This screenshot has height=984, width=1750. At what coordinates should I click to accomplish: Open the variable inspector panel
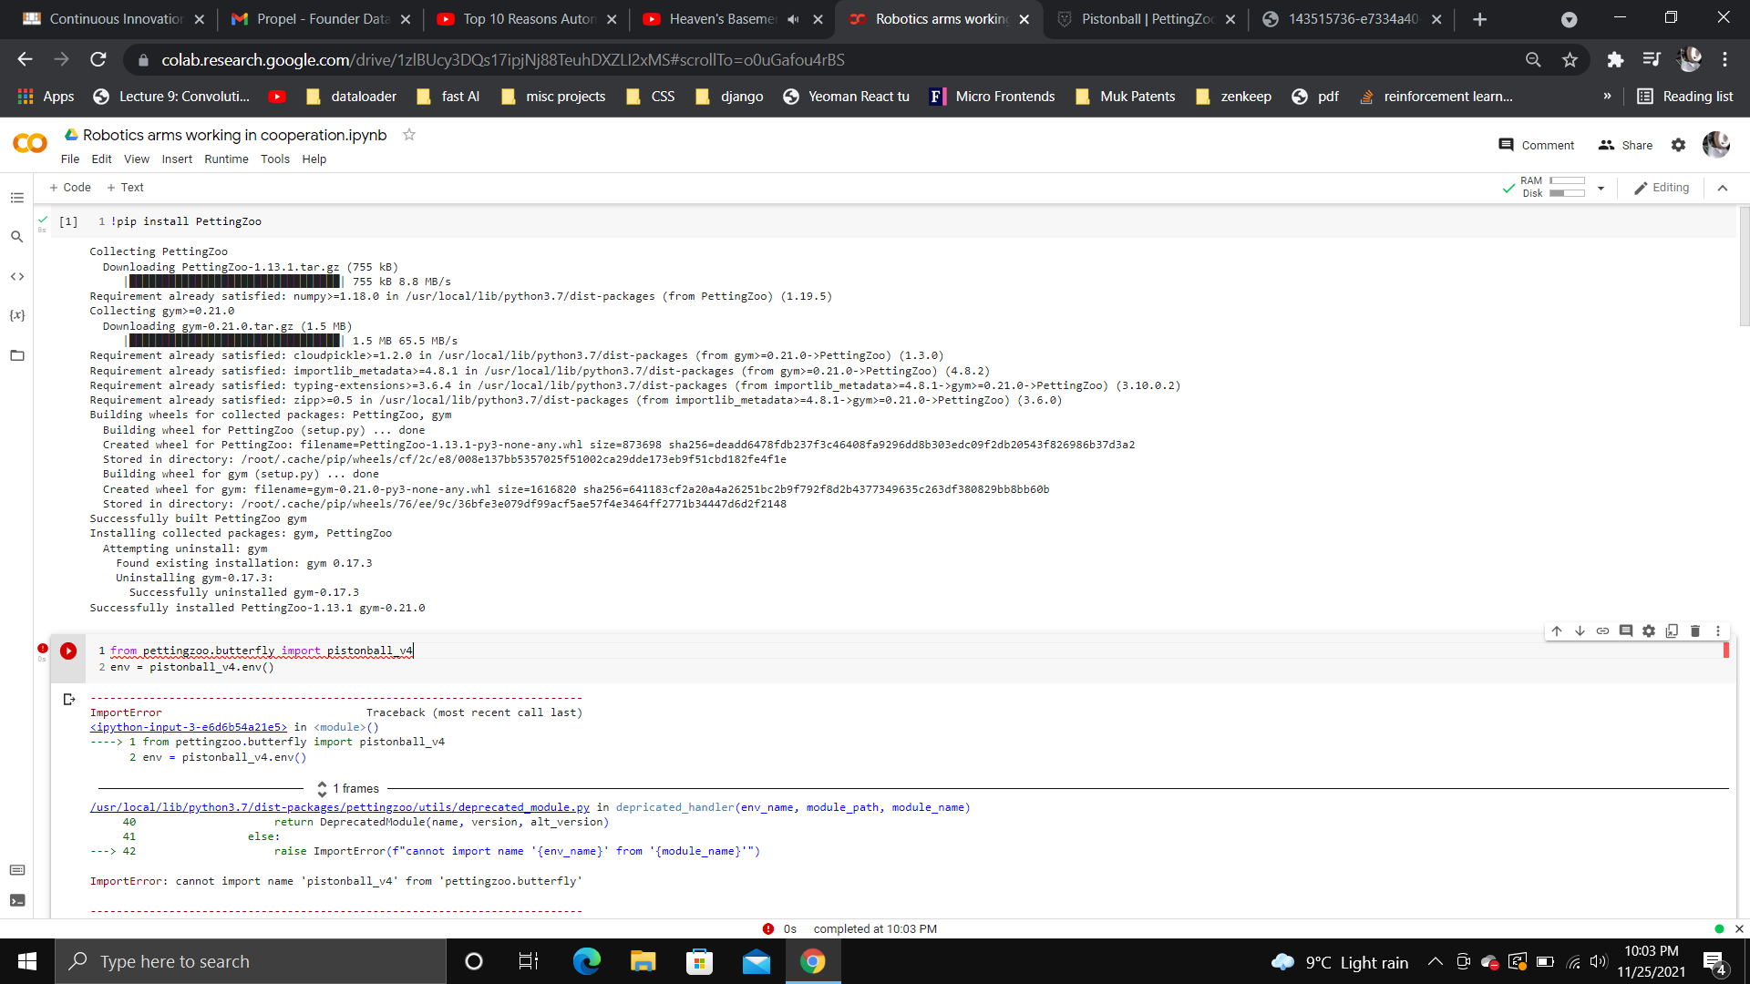[16, 315]
